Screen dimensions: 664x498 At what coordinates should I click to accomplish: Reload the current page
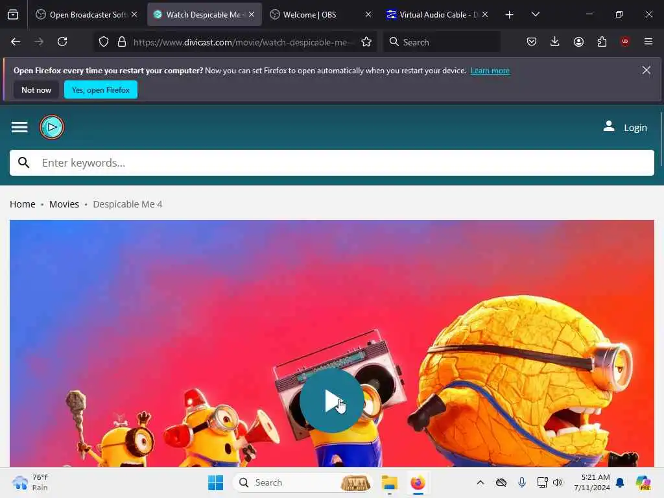(x=62, y=41)
